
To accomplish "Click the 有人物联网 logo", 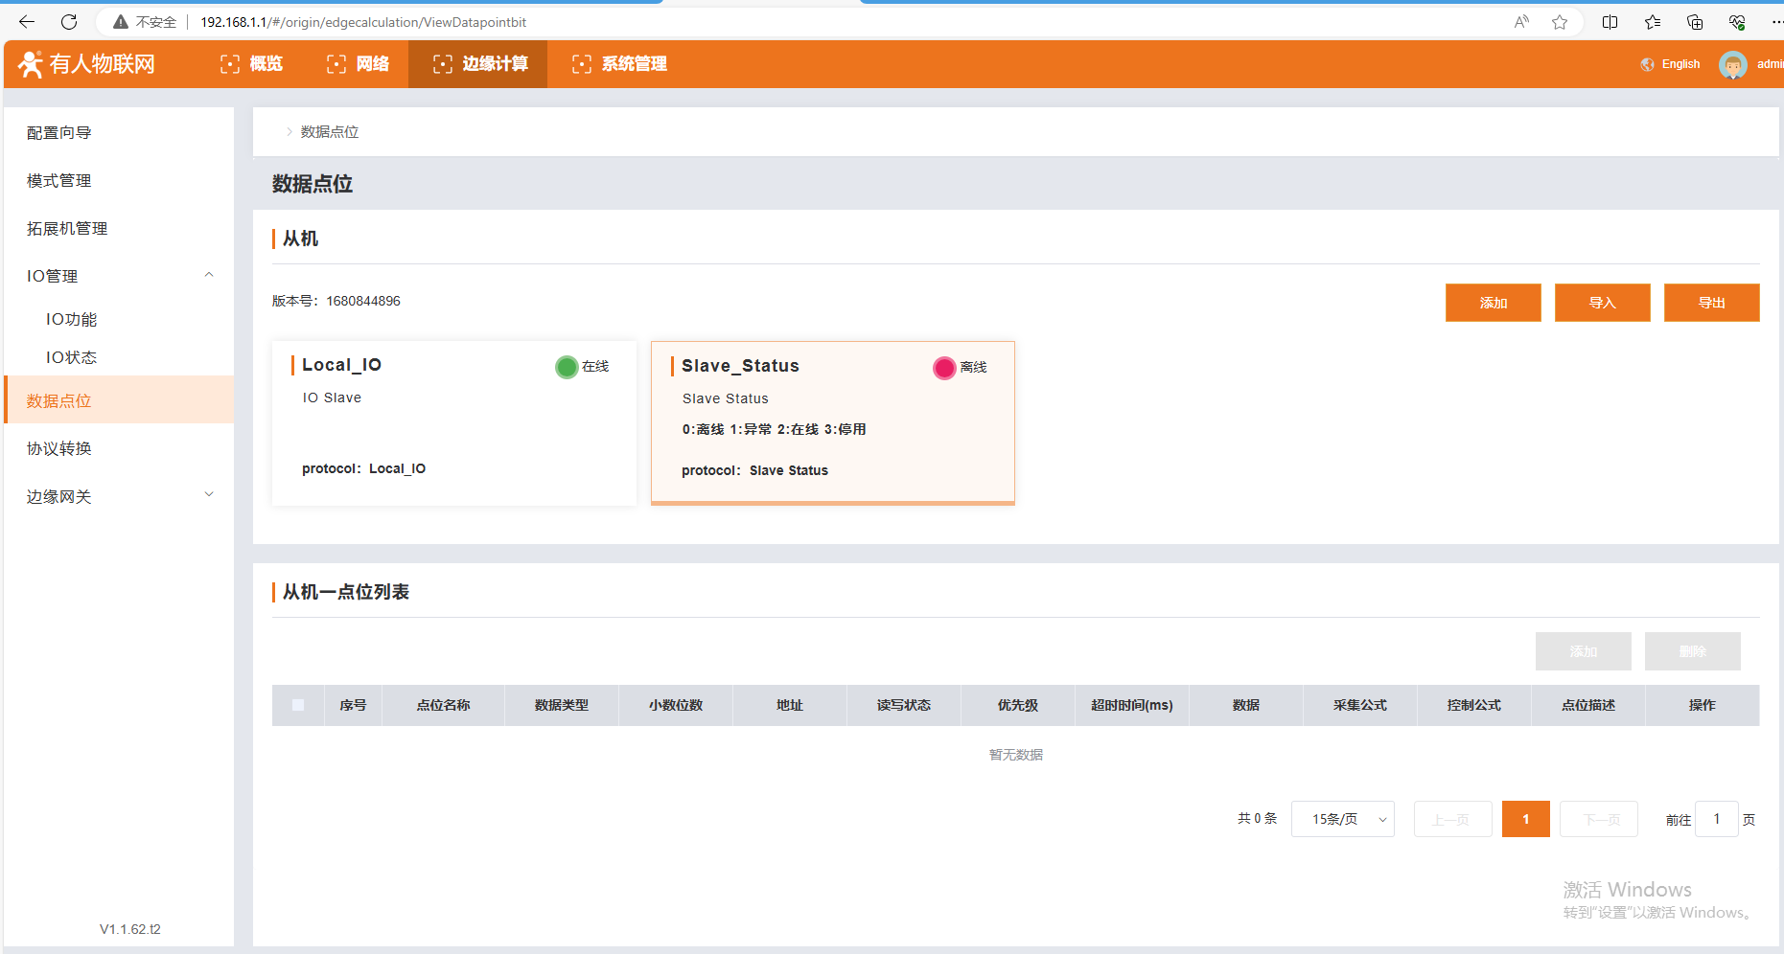I will (86, 64).
